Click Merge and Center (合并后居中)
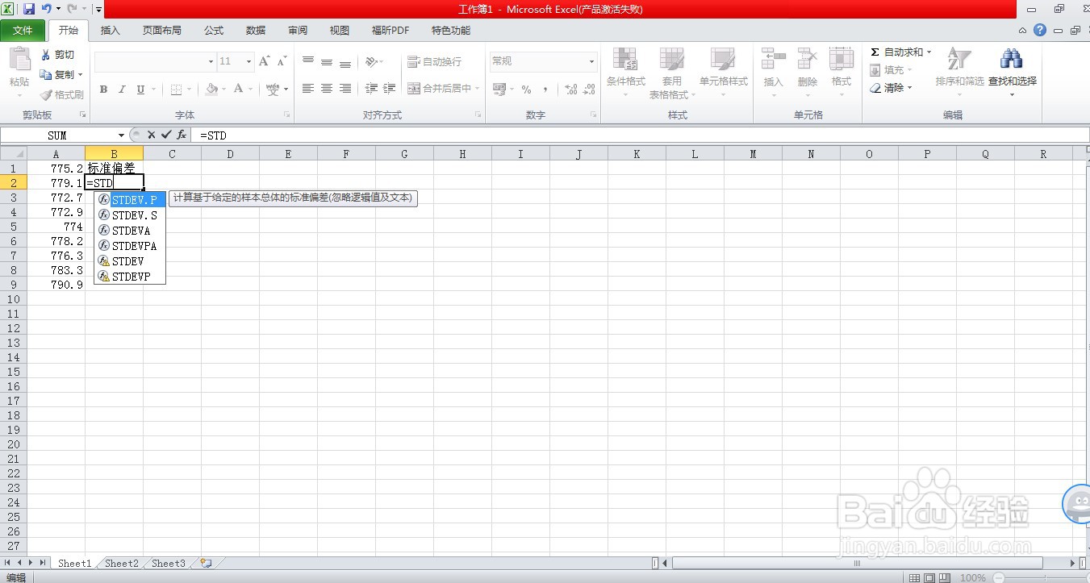Viewport: 1090px width, 583px height. (440, 89)
